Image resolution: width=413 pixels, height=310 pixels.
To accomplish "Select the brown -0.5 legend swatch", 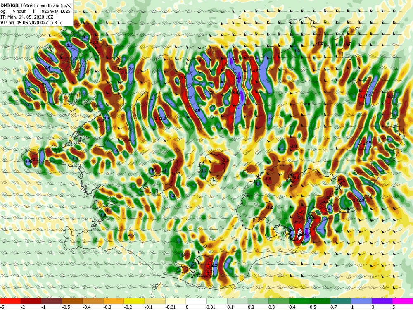I will point(72,301).
